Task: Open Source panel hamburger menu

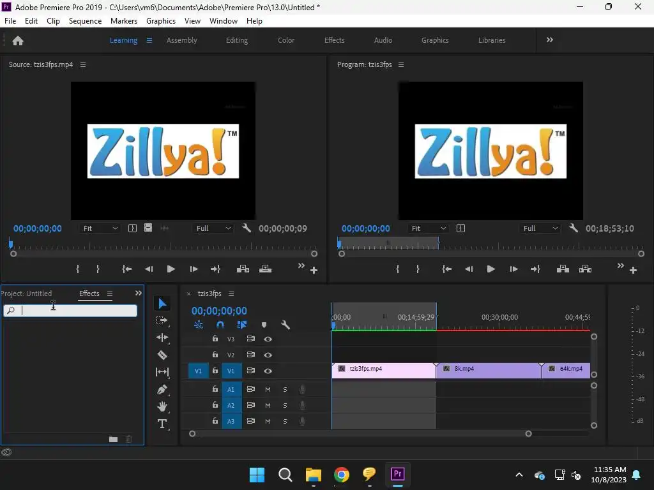Action: tap(83, 64)
